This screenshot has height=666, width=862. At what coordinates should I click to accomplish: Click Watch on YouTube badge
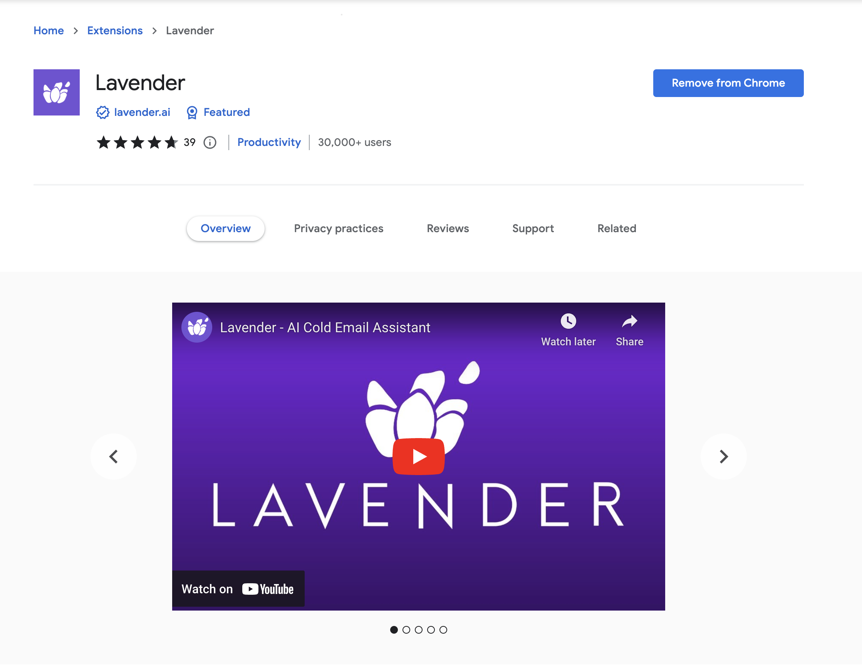tap(238, 589)
